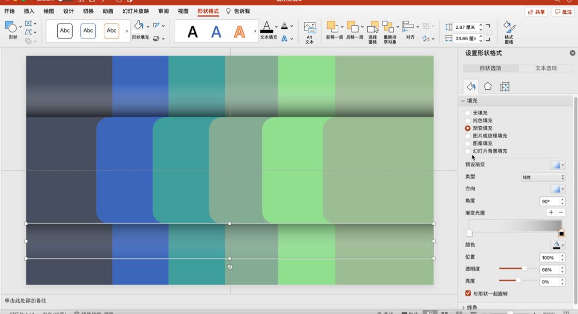Select the white gradient stop marker

[x=469, y=233]
